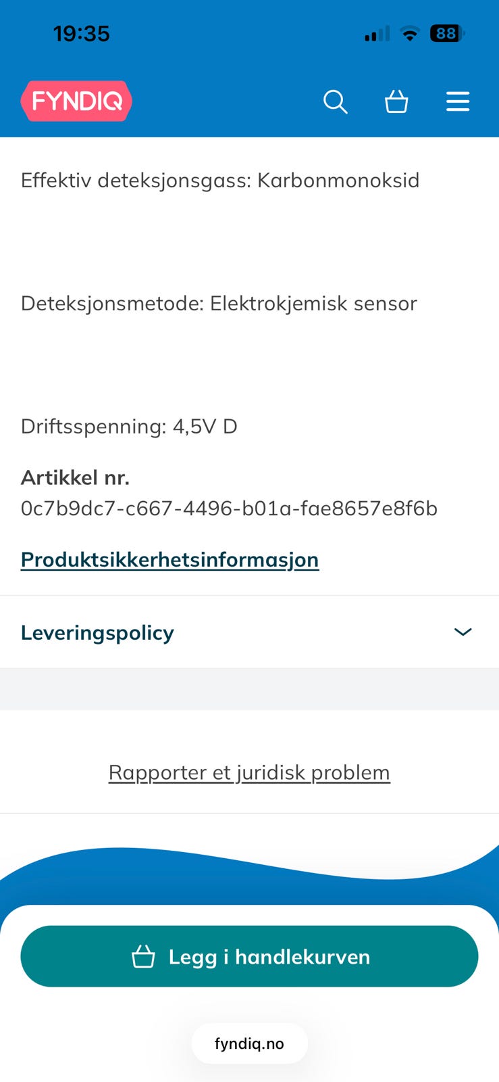Open the hamburger menu icon
Screen dimensions: 499x1082
pyautogui.click(x=458, y=101)
